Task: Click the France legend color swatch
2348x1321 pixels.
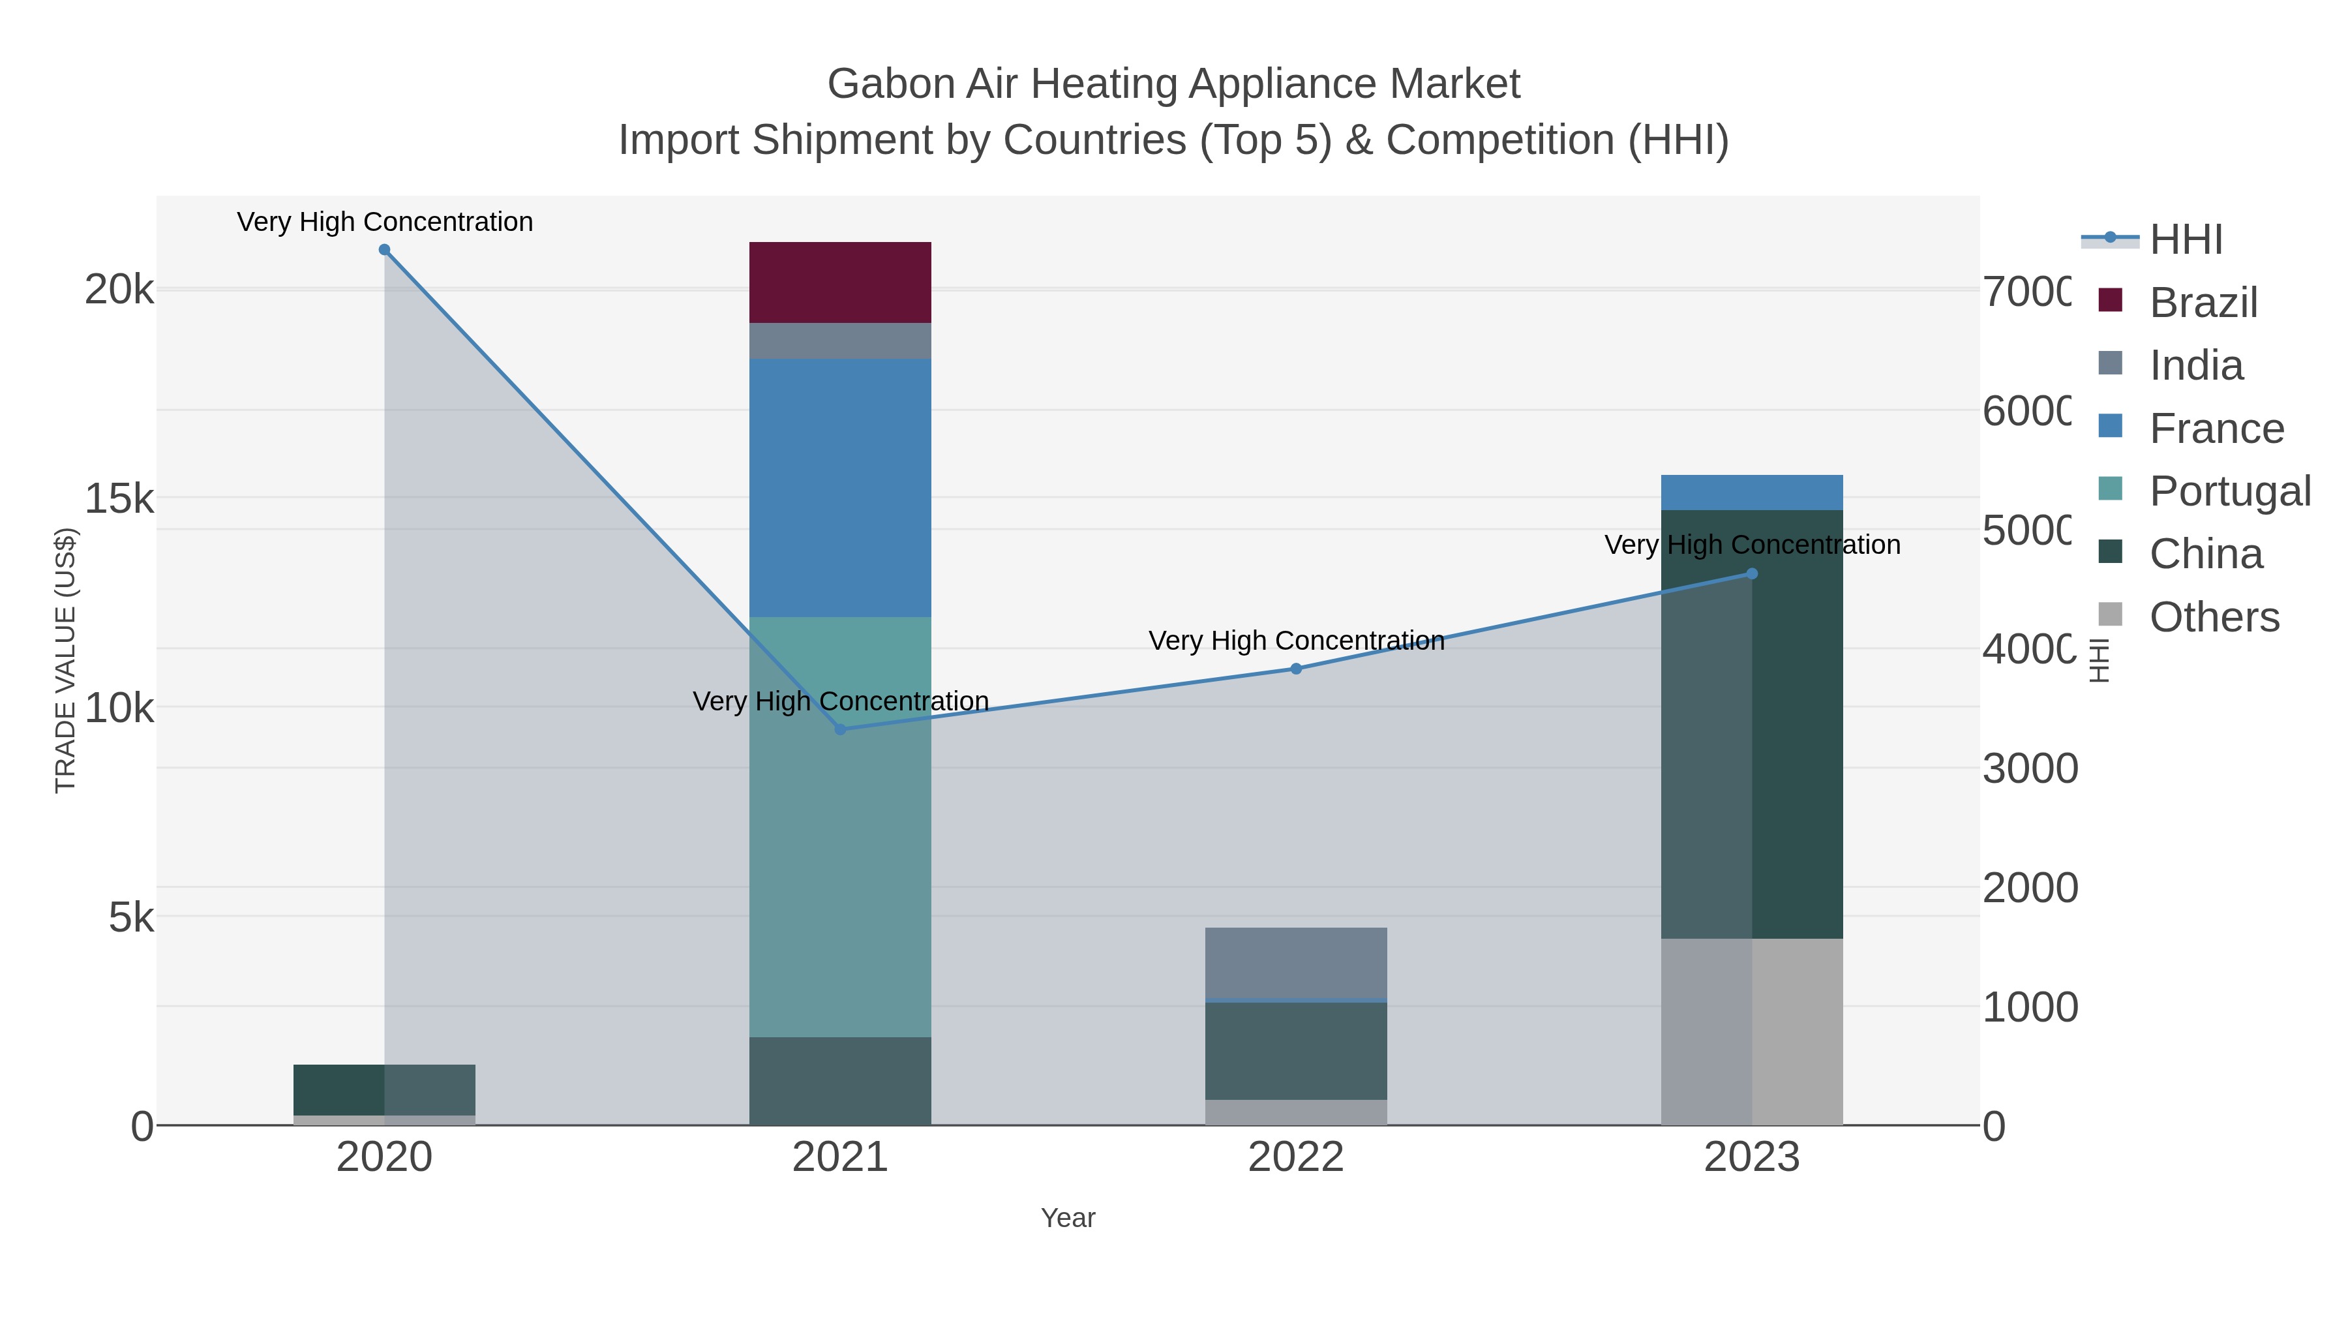Action: tap(2110, 426)
